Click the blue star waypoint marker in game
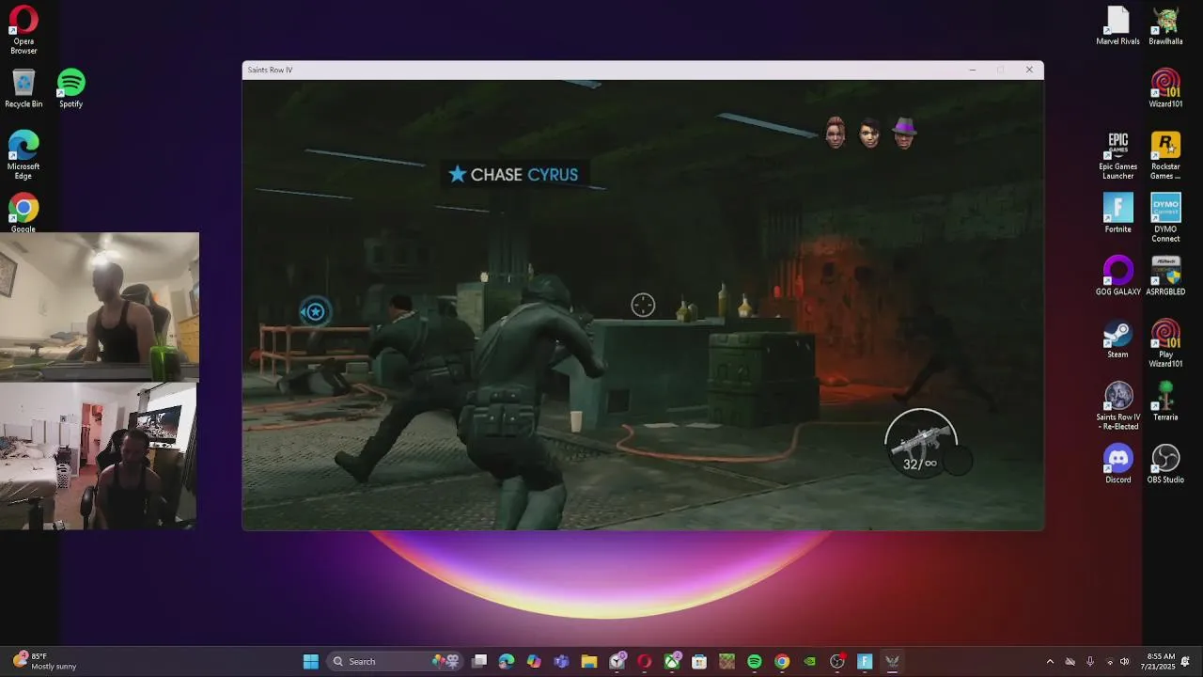1203x677 pixels. 315,311
